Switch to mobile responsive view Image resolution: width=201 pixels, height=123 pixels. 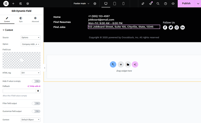click(123, 4)
